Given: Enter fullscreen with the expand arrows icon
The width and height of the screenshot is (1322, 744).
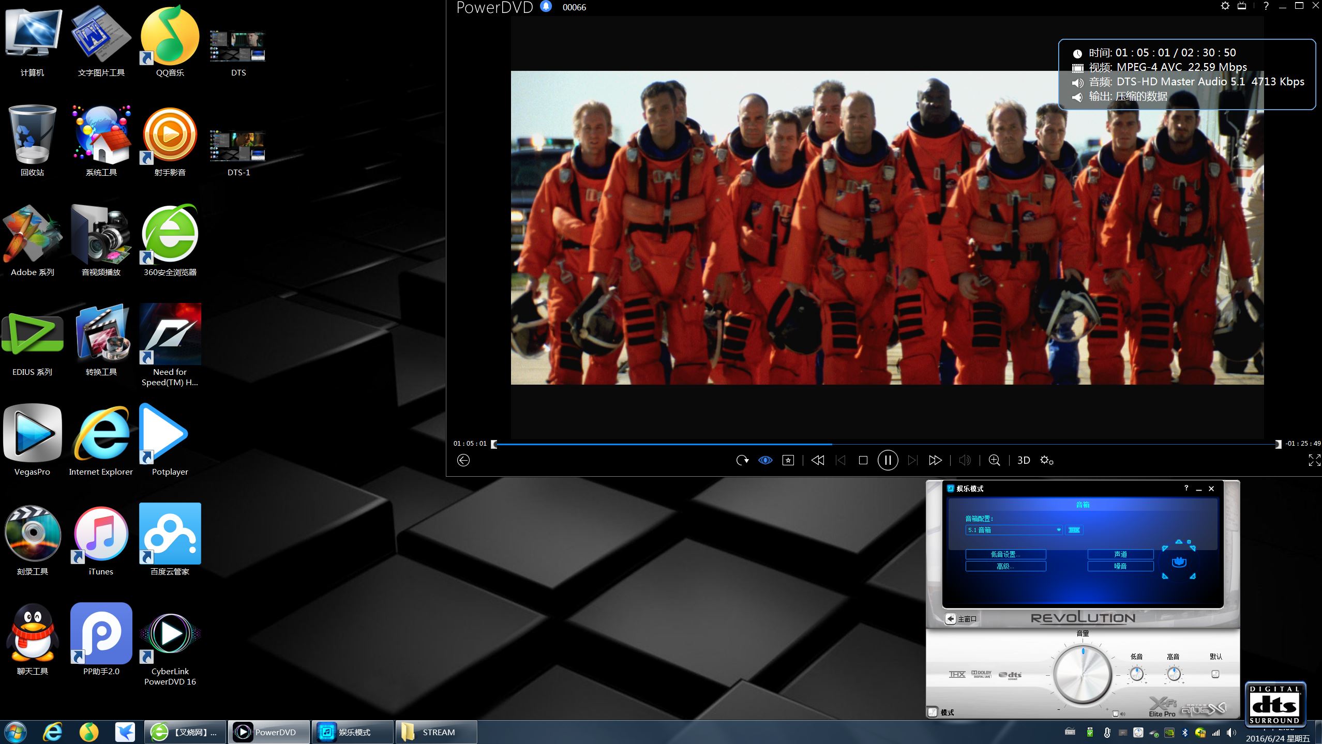Looking at the screenshot, I should coord(1314,460).
